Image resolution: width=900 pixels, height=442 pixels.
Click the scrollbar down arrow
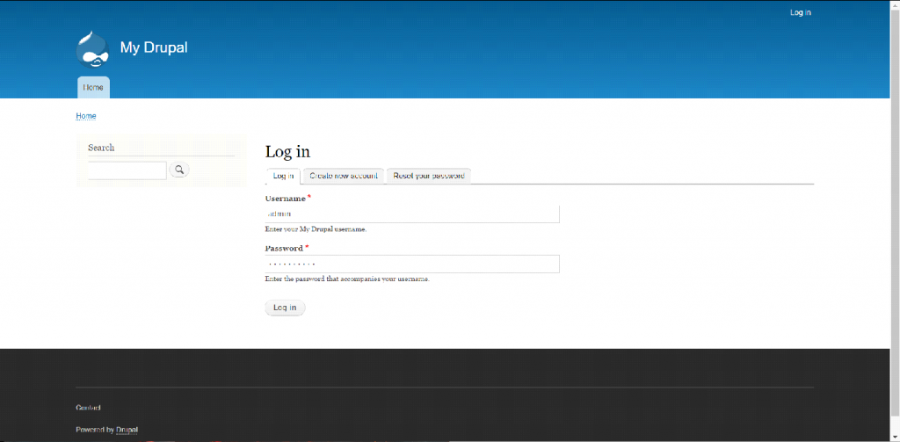click(x=895, y=437)
